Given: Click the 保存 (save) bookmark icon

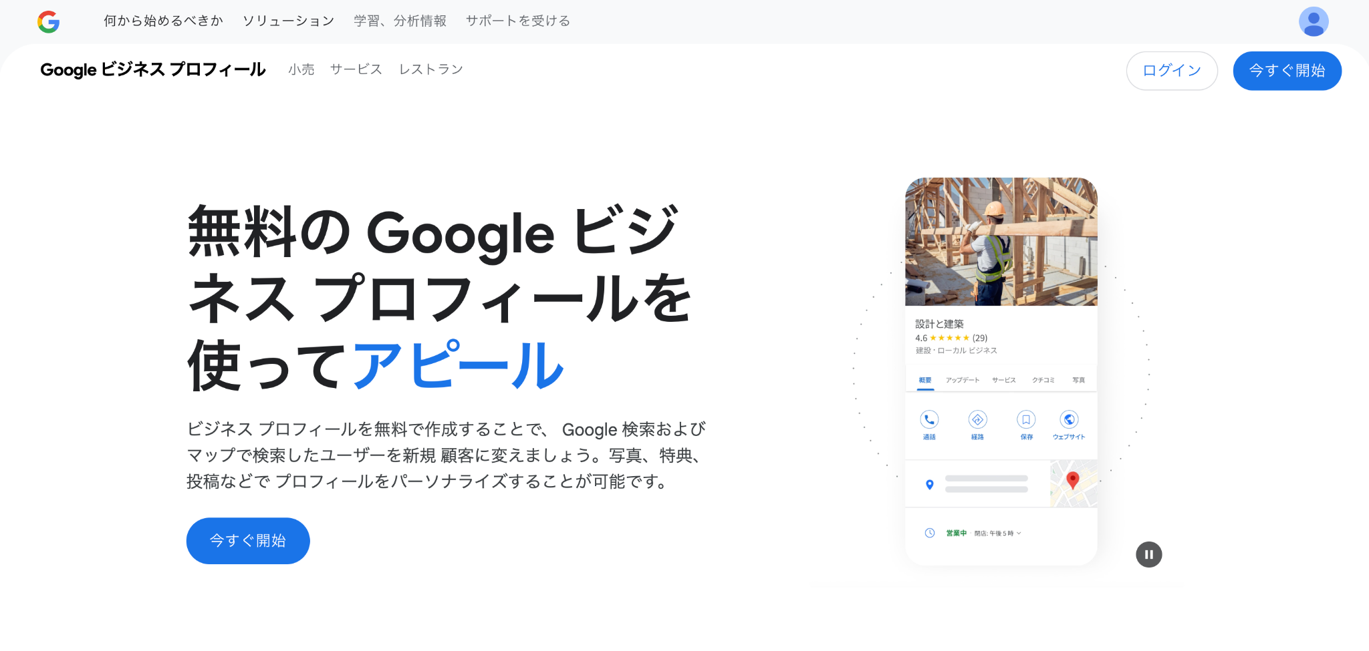Looking at the screenshot, I should tap(1026, 421).
